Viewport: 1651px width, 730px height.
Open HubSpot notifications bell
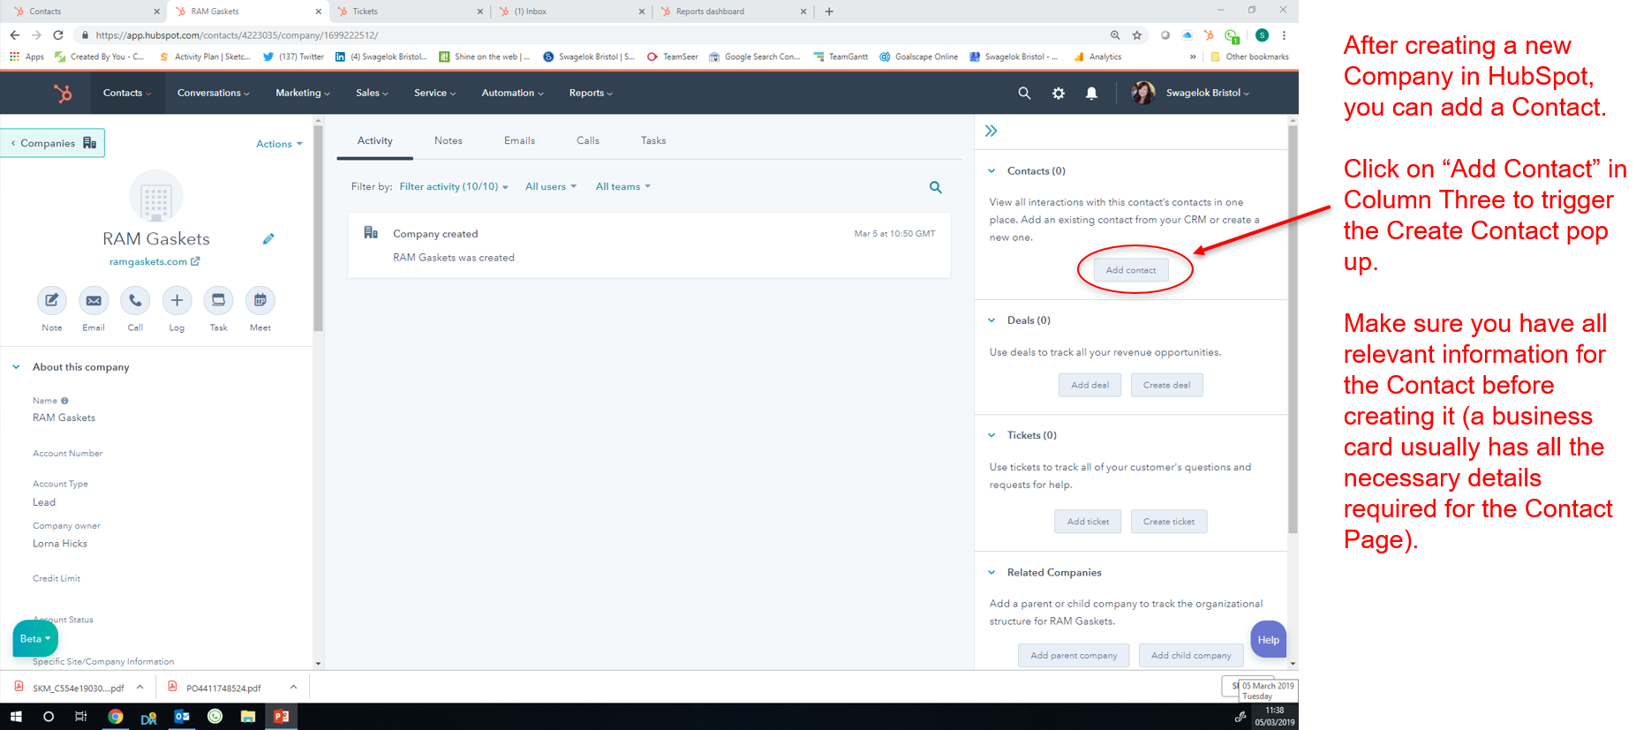tap(1091, 94)
